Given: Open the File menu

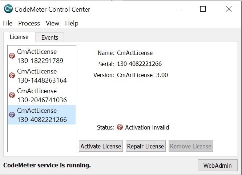Looking at the screenshot, I should click(8, 23).
